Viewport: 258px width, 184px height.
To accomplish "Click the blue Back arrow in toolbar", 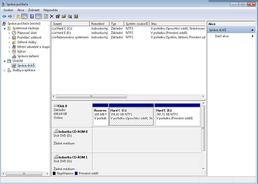I will (x=4, y=16).
